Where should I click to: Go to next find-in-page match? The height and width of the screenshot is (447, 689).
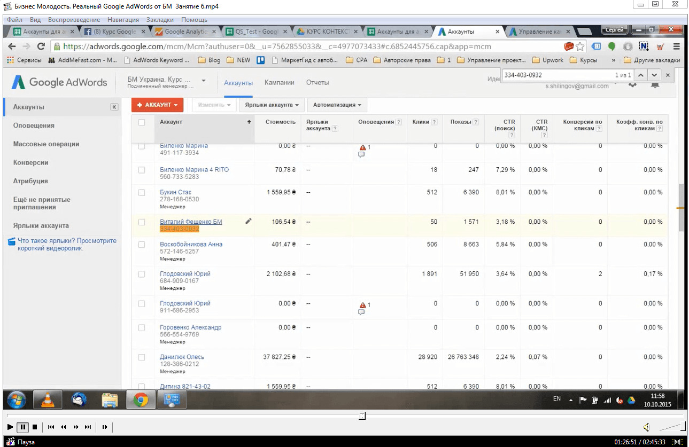pos(655,75)
